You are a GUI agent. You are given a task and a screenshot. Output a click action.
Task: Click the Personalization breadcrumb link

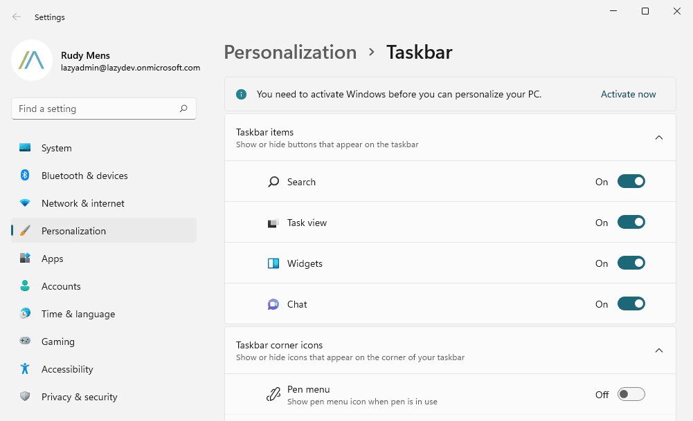pyautogui.click(x=290, y=52)
